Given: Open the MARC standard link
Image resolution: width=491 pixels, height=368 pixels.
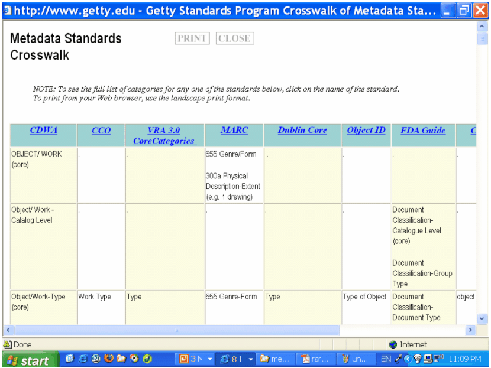Looking at the screenshot, I should 234,130.
